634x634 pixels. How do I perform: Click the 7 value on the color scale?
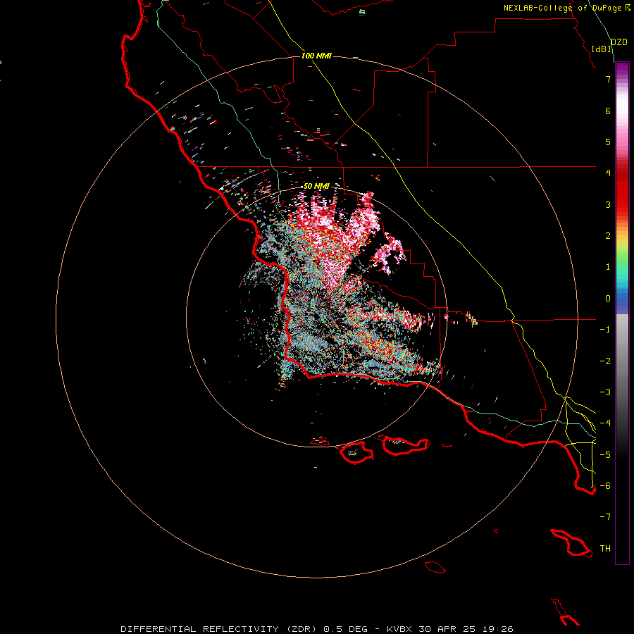pos(608,79)
